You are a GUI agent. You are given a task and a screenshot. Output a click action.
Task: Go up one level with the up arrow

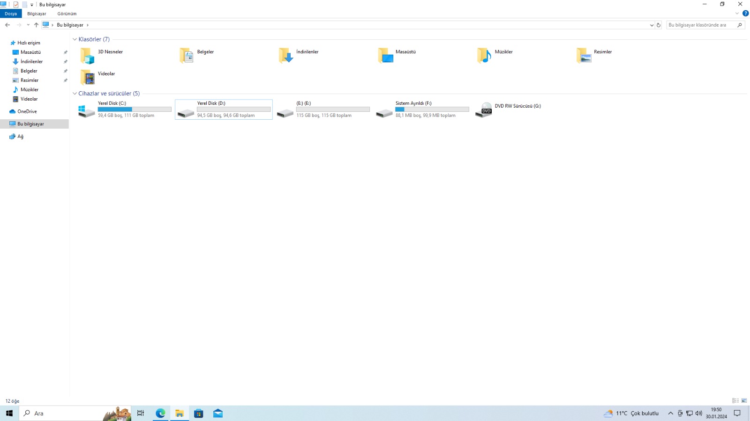coord(36,25)
